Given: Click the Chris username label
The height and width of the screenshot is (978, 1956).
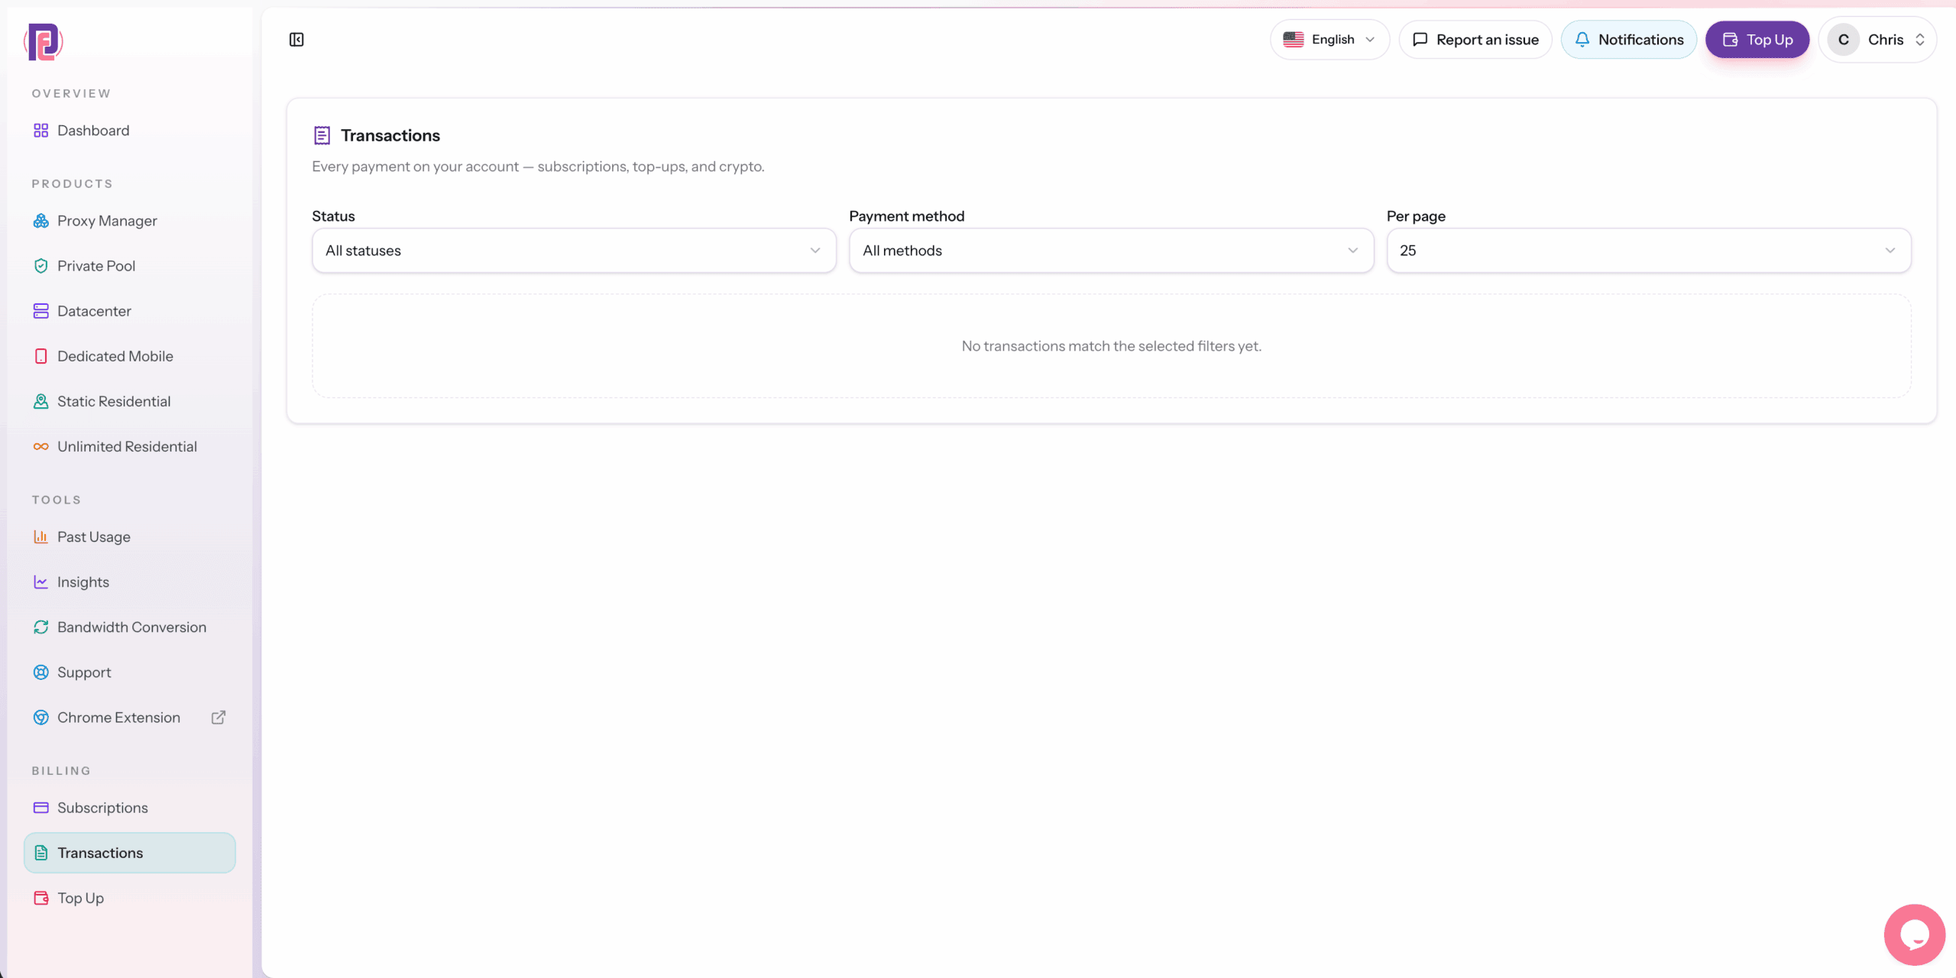Looking at the screenshot, I should coord(1886,40).
